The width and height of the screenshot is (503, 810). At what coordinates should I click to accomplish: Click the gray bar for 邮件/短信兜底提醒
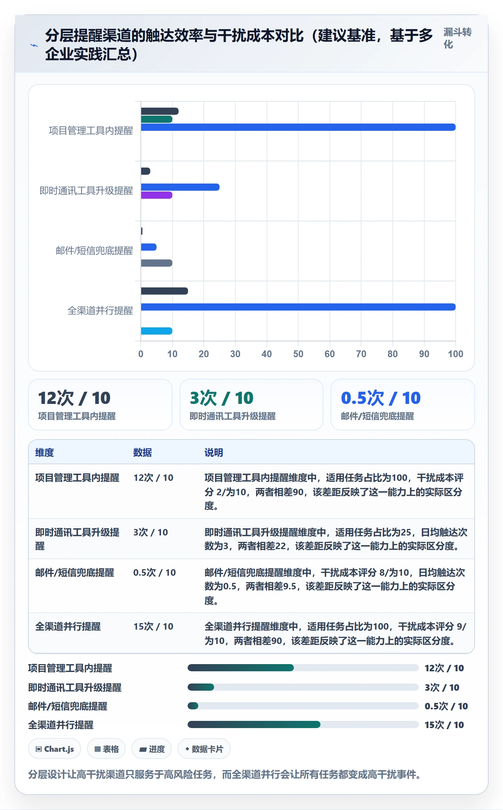pyautogui.click(x=157, y=263)
